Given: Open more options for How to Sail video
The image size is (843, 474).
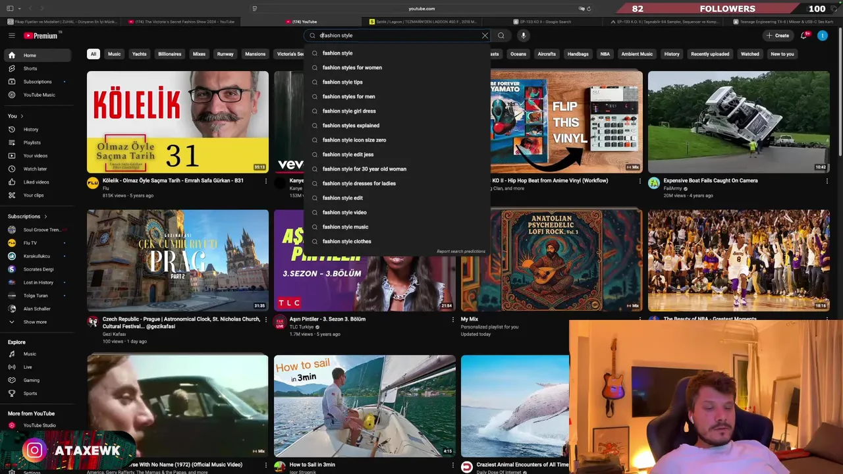Looking at the screenshot, I should click(453, 465).
